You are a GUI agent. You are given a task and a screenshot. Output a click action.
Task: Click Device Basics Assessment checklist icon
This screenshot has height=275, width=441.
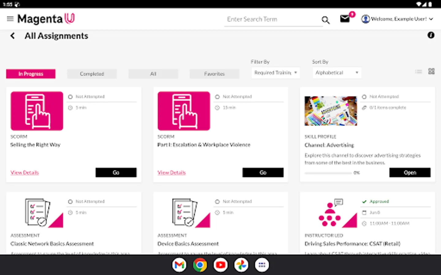click(184, 213)
